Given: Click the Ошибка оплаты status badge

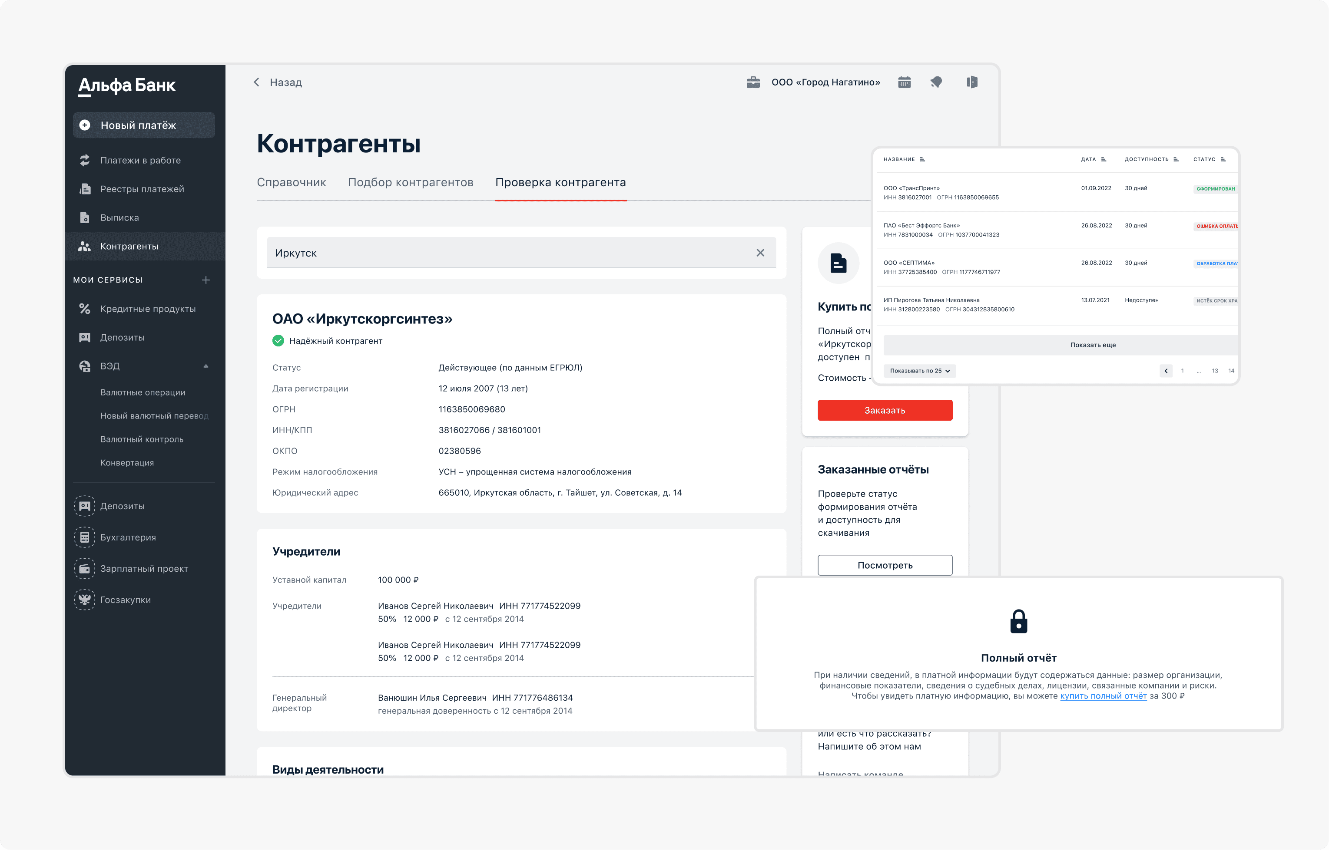Looking at the screenshot, I should 1216,226.
